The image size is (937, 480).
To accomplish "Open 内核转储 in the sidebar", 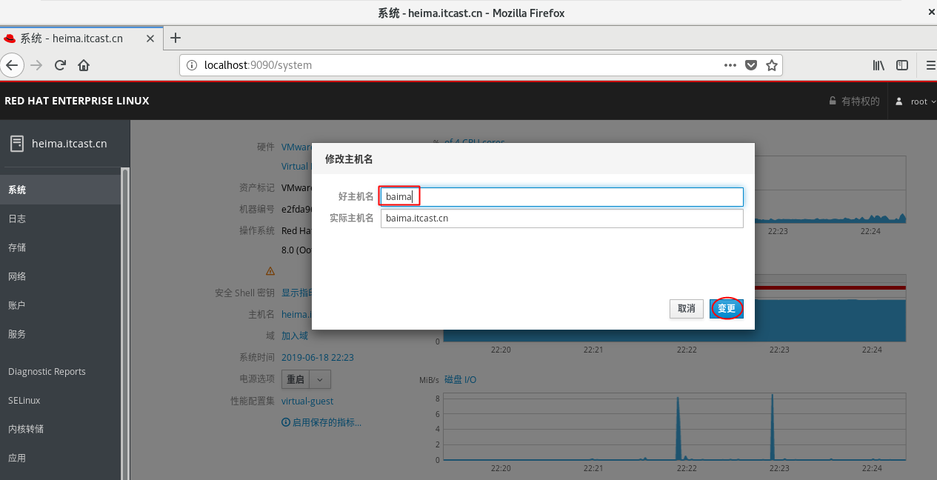I will click(x=61, y=430).
